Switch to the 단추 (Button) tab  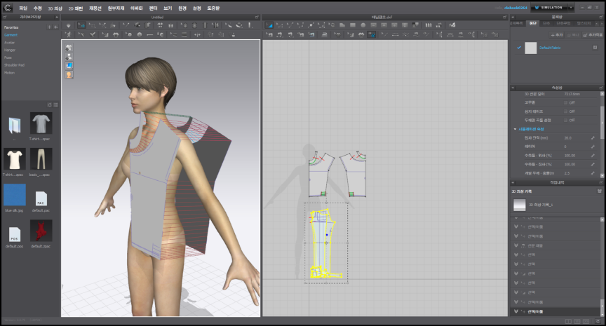pyautogui.click(x=546, y=24)
